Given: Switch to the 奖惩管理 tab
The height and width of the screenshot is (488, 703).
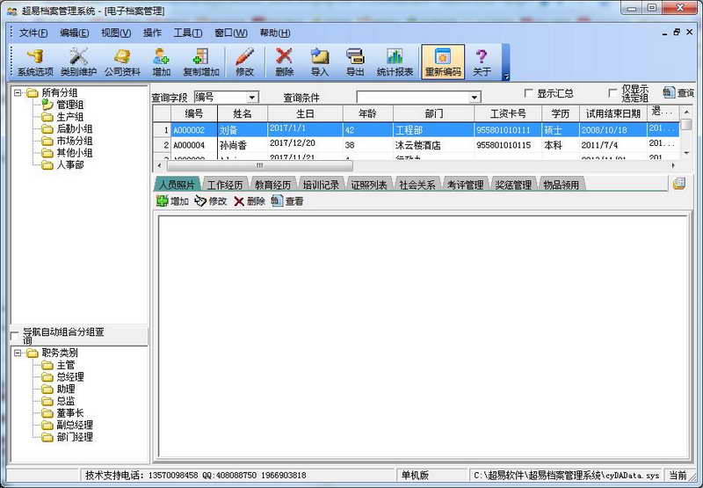Looking at the screenshot, I should click(513, 185).
